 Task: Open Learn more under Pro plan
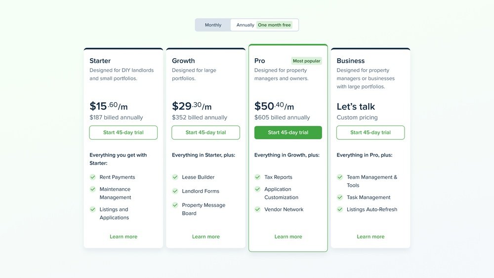288,237
